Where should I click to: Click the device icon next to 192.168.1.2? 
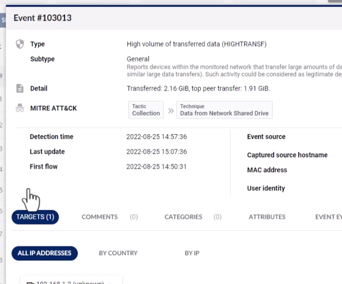31,283
